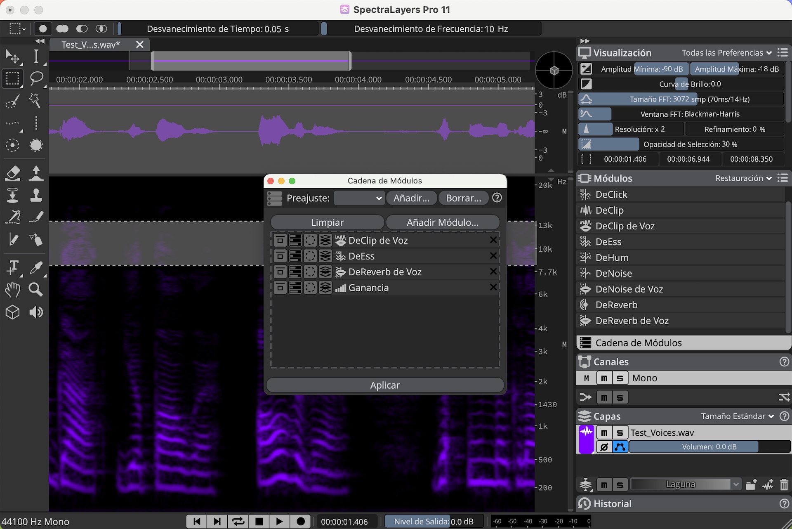
Task: Mute the Mono channel
Action: [604, 378]
